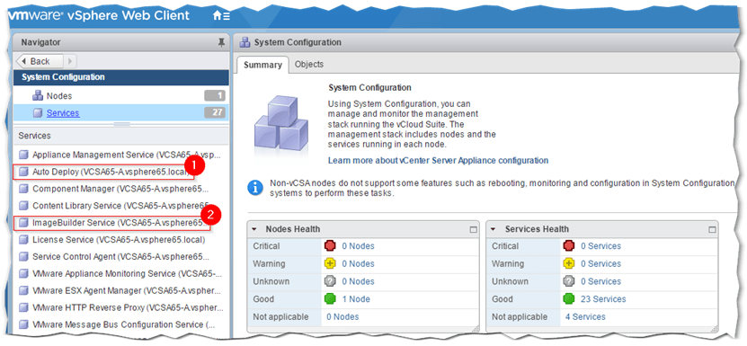Viewport: 747px width, 346px height.
Task: Select Service Control Agent
Action: tap(120, 256)
